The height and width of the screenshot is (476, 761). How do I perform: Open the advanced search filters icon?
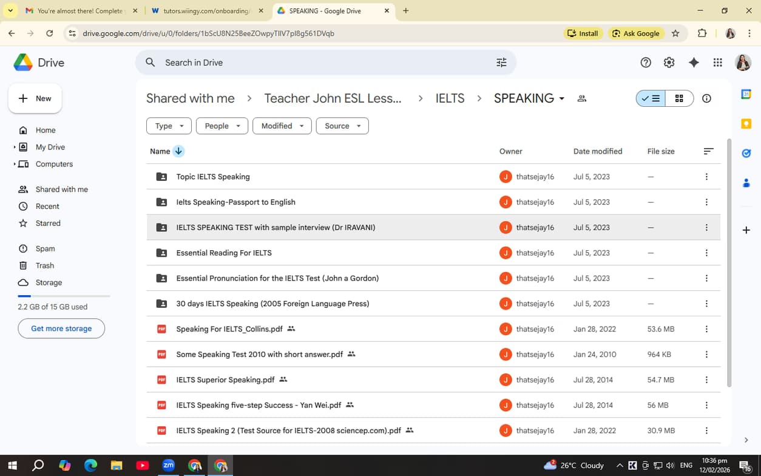[x=501, y=62]
